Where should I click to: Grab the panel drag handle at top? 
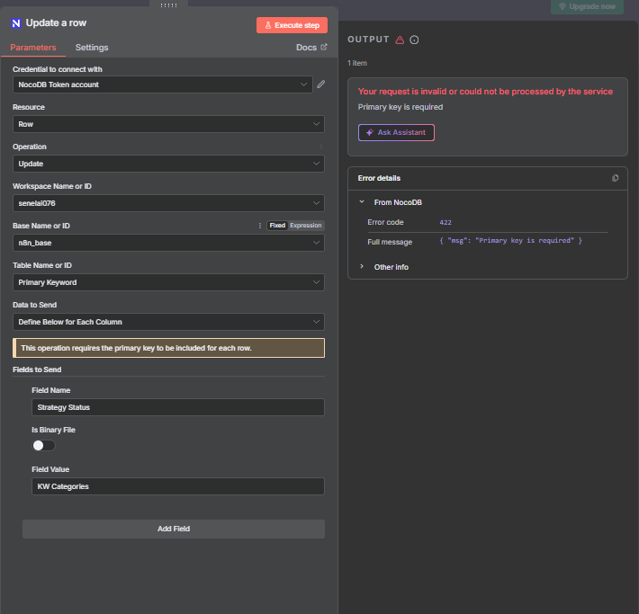coord(168,4)
